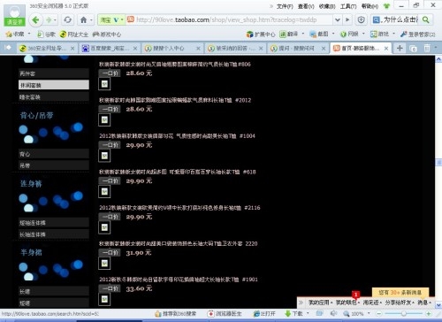Expand the address bar URL dropdown
Image resolution: width=442 pixels, height=322 pixels.
tap(338, 20)
